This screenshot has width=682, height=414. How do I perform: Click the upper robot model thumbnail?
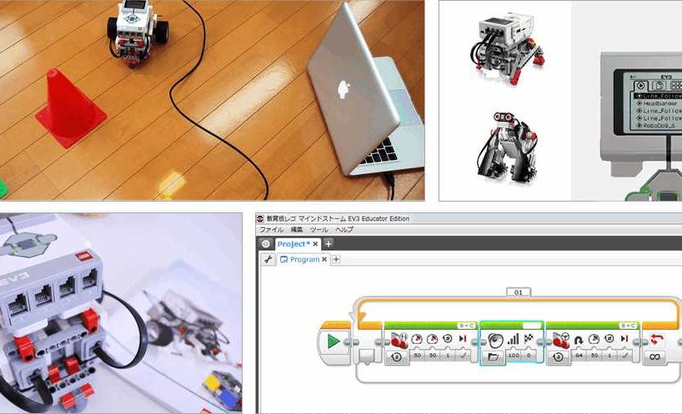click(508, 48)
